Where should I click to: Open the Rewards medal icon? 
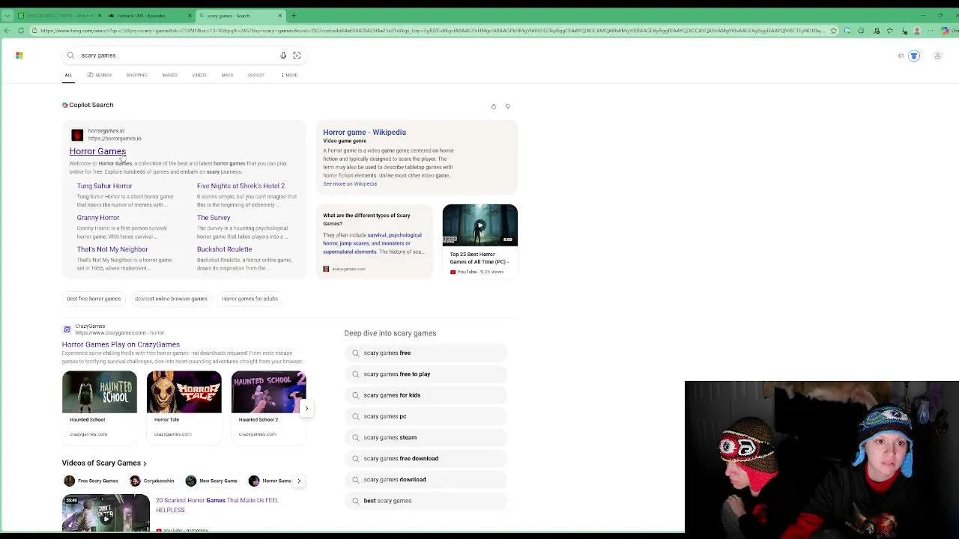click(x=913, y=56)
